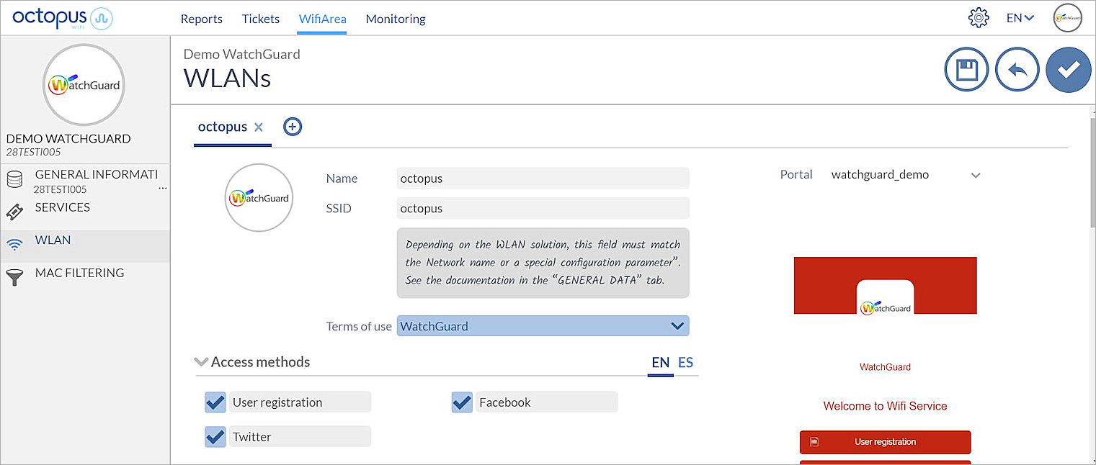Collapse the Access methods section

point(202,362)
